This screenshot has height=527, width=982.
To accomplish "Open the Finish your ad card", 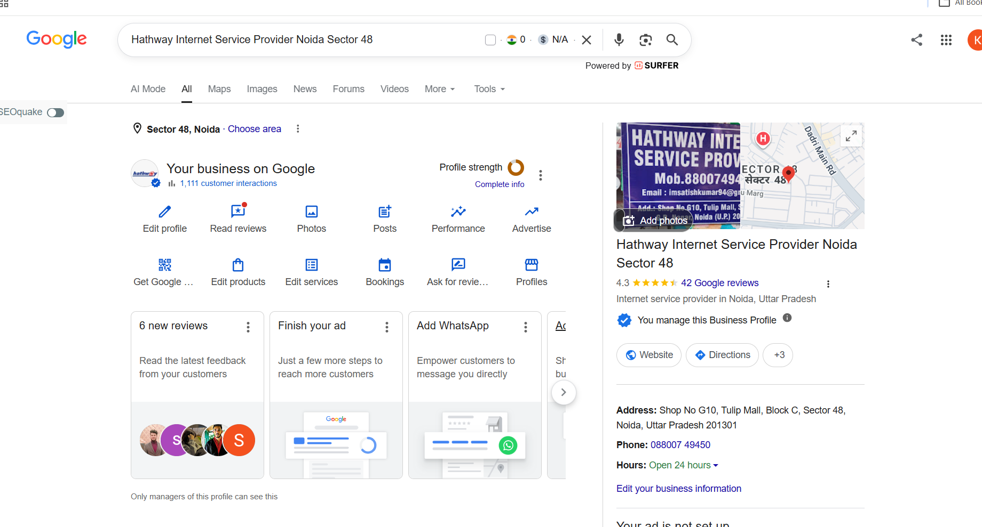I will pos(336,395).
